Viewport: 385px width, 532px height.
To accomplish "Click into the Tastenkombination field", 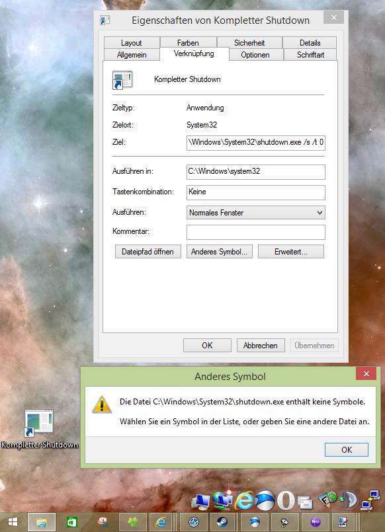I will 255,192.
